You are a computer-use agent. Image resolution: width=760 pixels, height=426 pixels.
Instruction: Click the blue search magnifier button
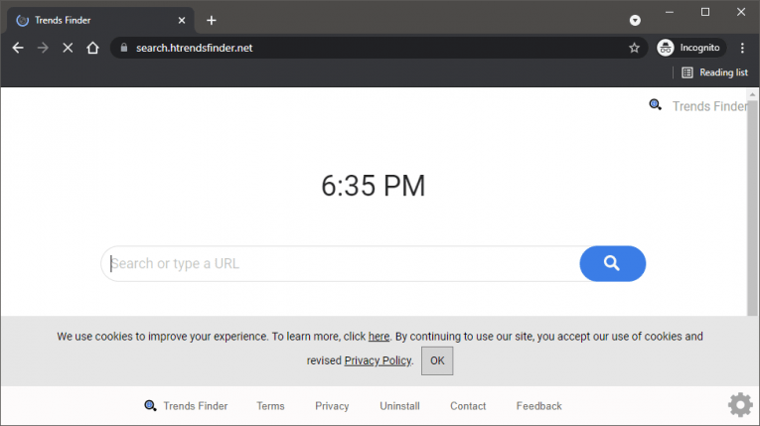click(x=612, y=263)
